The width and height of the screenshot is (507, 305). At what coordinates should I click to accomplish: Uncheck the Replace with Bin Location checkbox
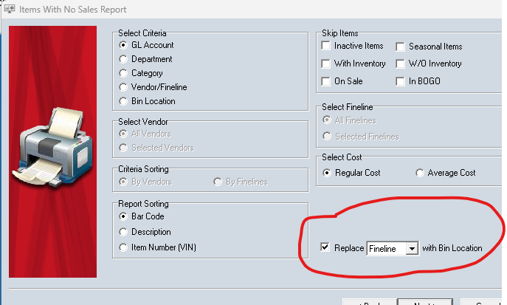point(325,247)
